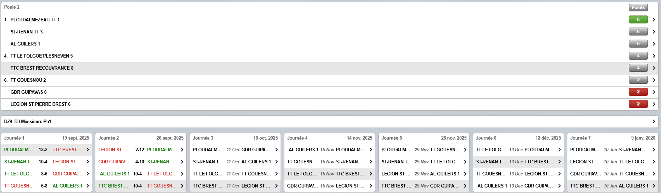Select AL GUILERS 1 in standings
This screenshot has height=193, width=661.
25,44
